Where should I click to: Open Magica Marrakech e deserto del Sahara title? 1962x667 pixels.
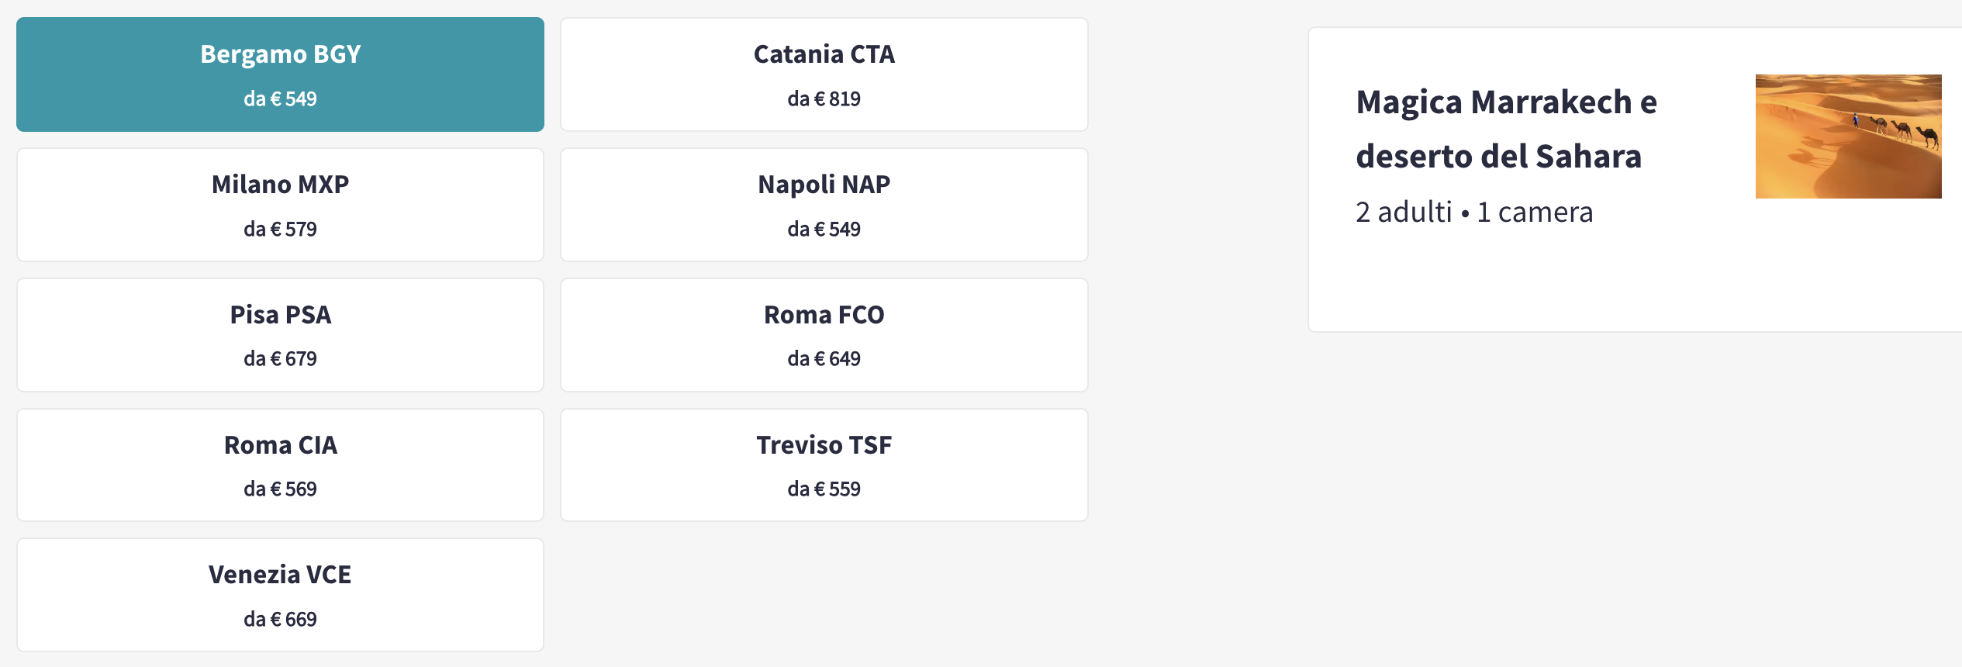click(x=1506, y=129)
